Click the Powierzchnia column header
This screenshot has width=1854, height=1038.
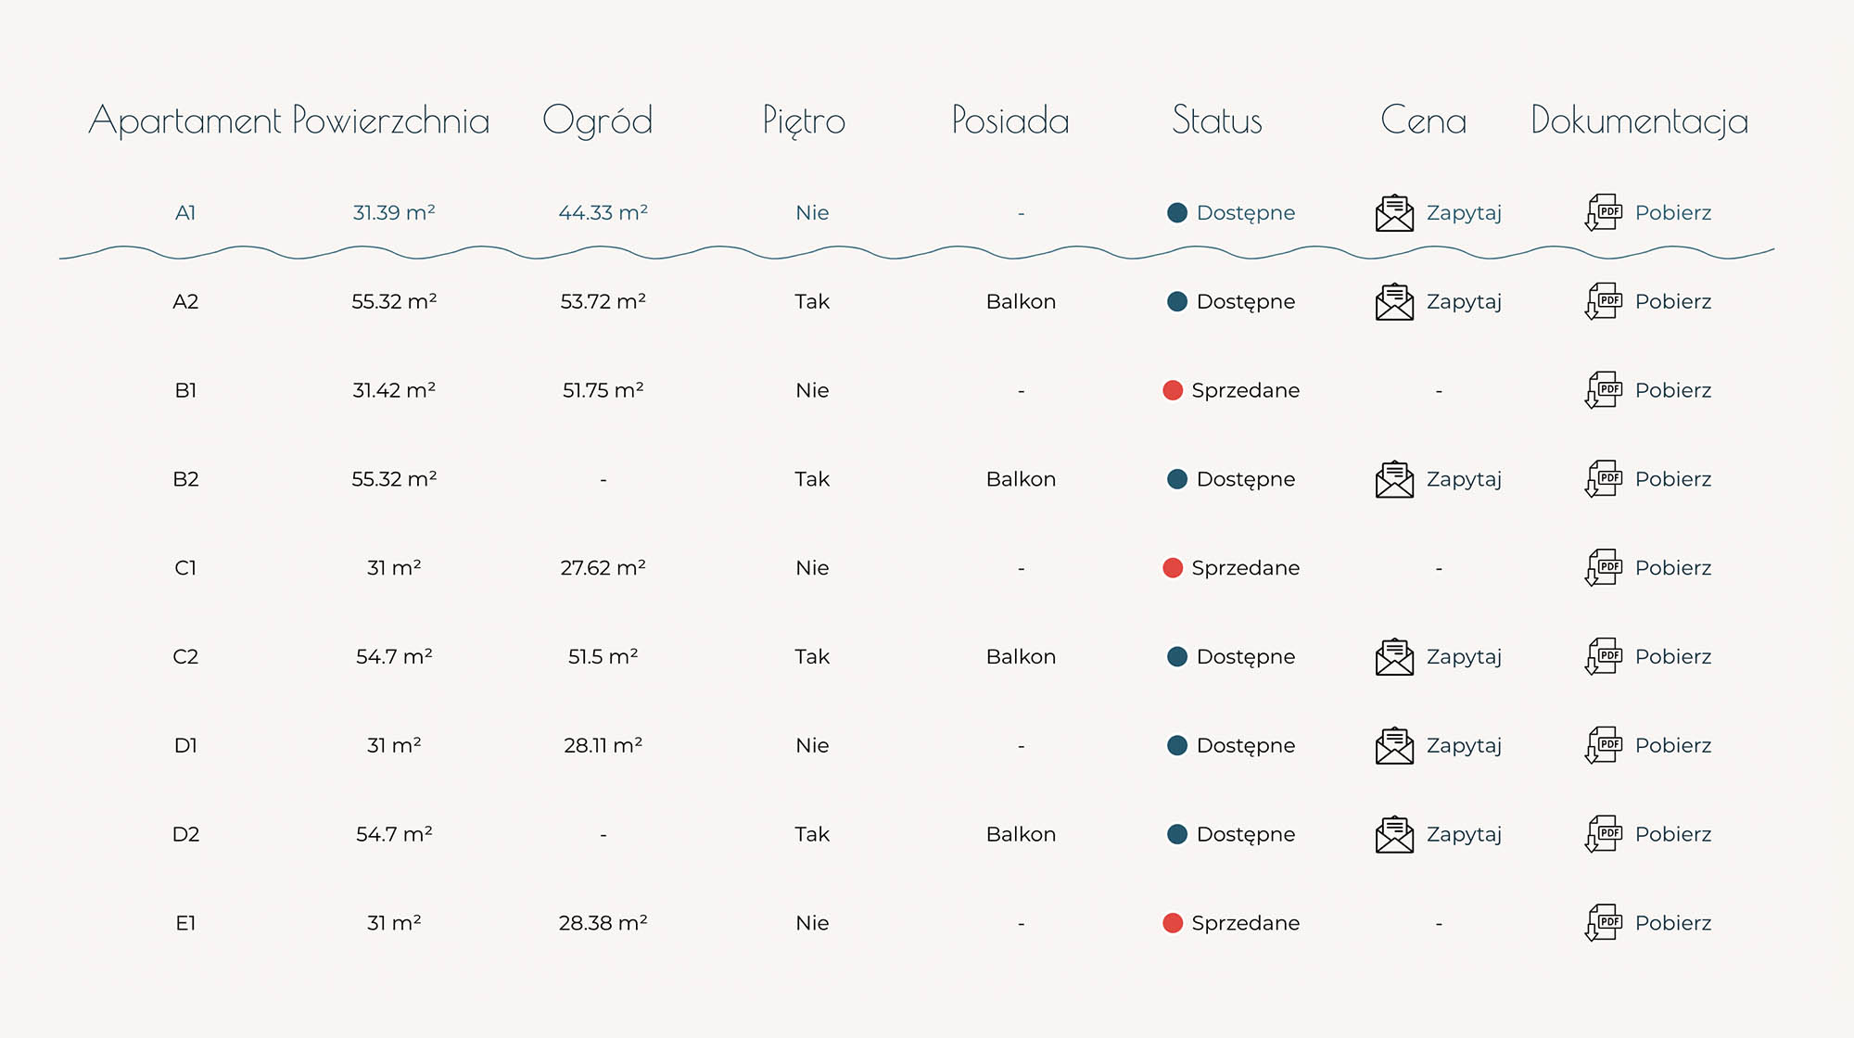click(x=391, y=120)
